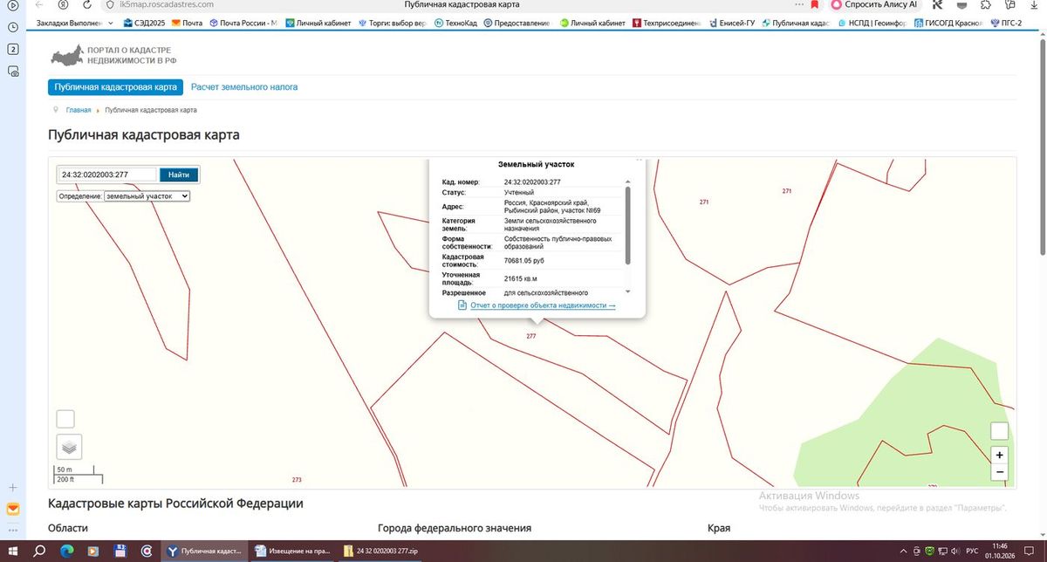Launch Microsoft Edge from taskbar
This screenshot has height=562, width=1047.
[67, 552]
